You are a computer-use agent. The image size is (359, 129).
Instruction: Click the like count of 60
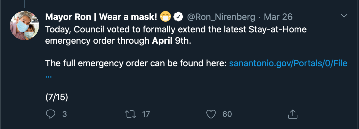227,114
